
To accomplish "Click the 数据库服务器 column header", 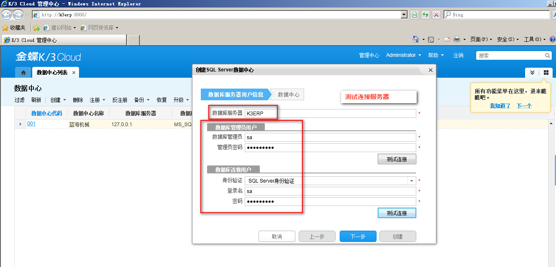I will 141,113.
